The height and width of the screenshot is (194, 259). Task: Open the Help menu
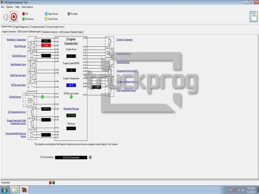tap(17, 7)
